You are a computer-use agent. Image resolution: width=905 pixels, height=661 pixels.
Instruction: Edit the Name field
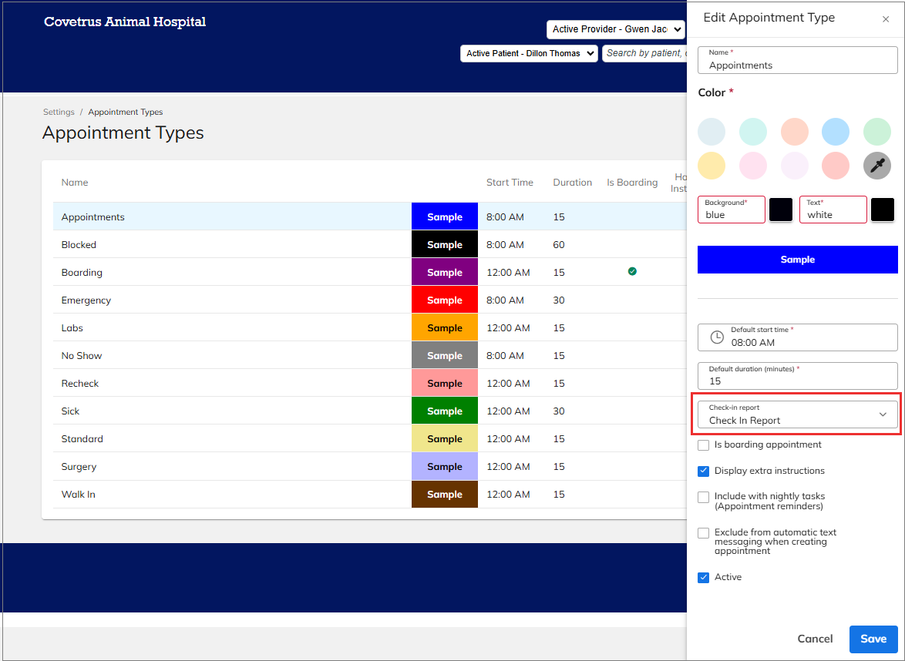click(797, 60)
